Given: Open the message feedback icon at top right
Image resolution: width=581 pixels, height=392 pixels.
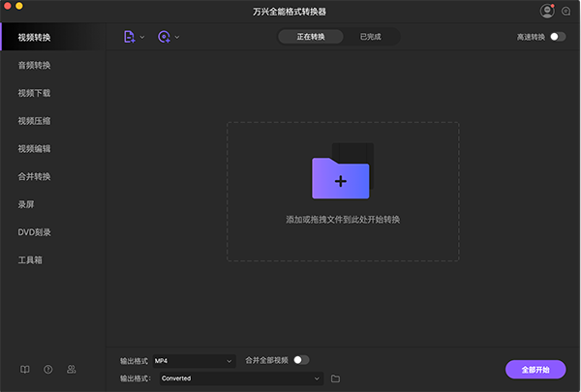Looking at the screenshot, I should point(566,11).
